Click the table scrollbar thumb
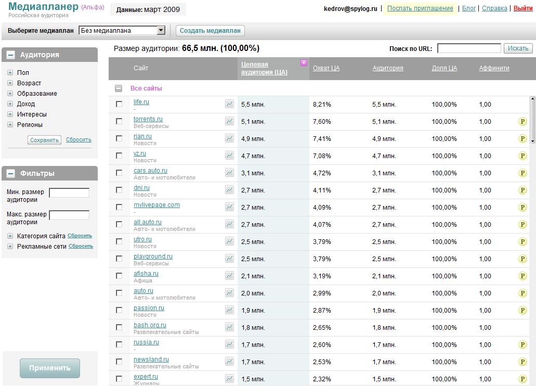This screenshot has height=386, width=536. [x=532, y=120]
